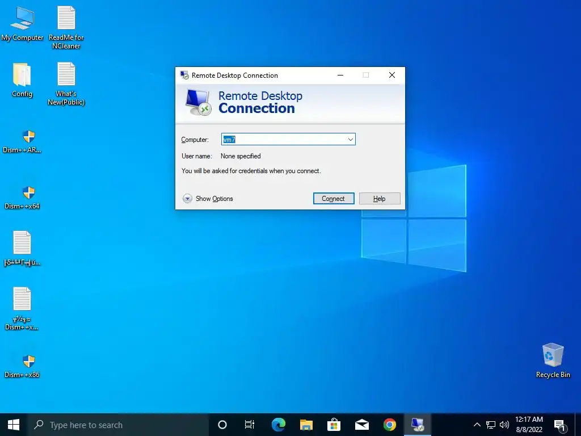Select the Dism++x86 desktop icon
581x436 pixels.
22,366
